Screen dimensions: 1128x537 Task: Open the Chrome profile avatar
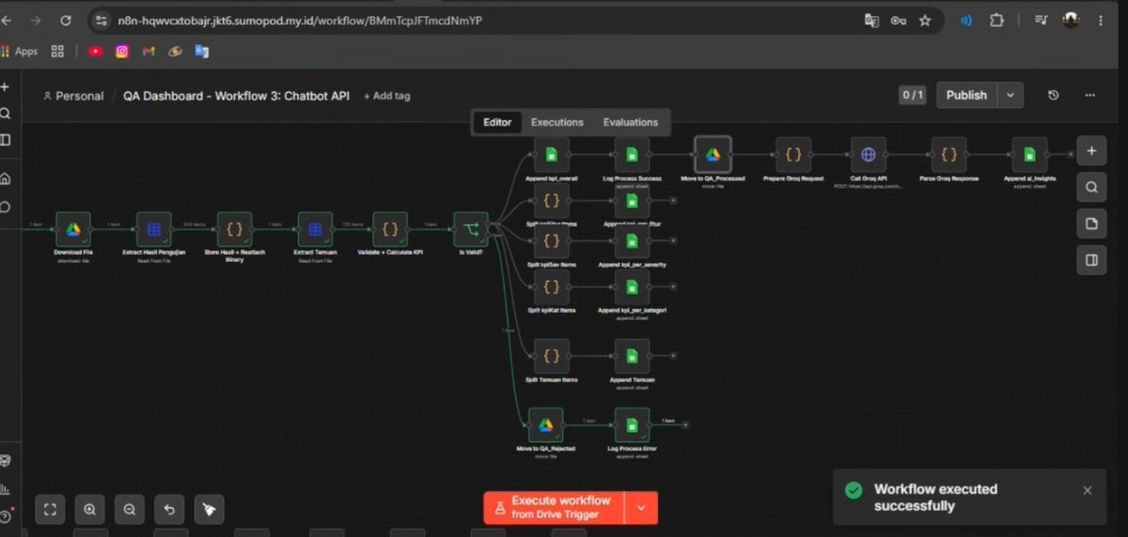[1071, 20]
